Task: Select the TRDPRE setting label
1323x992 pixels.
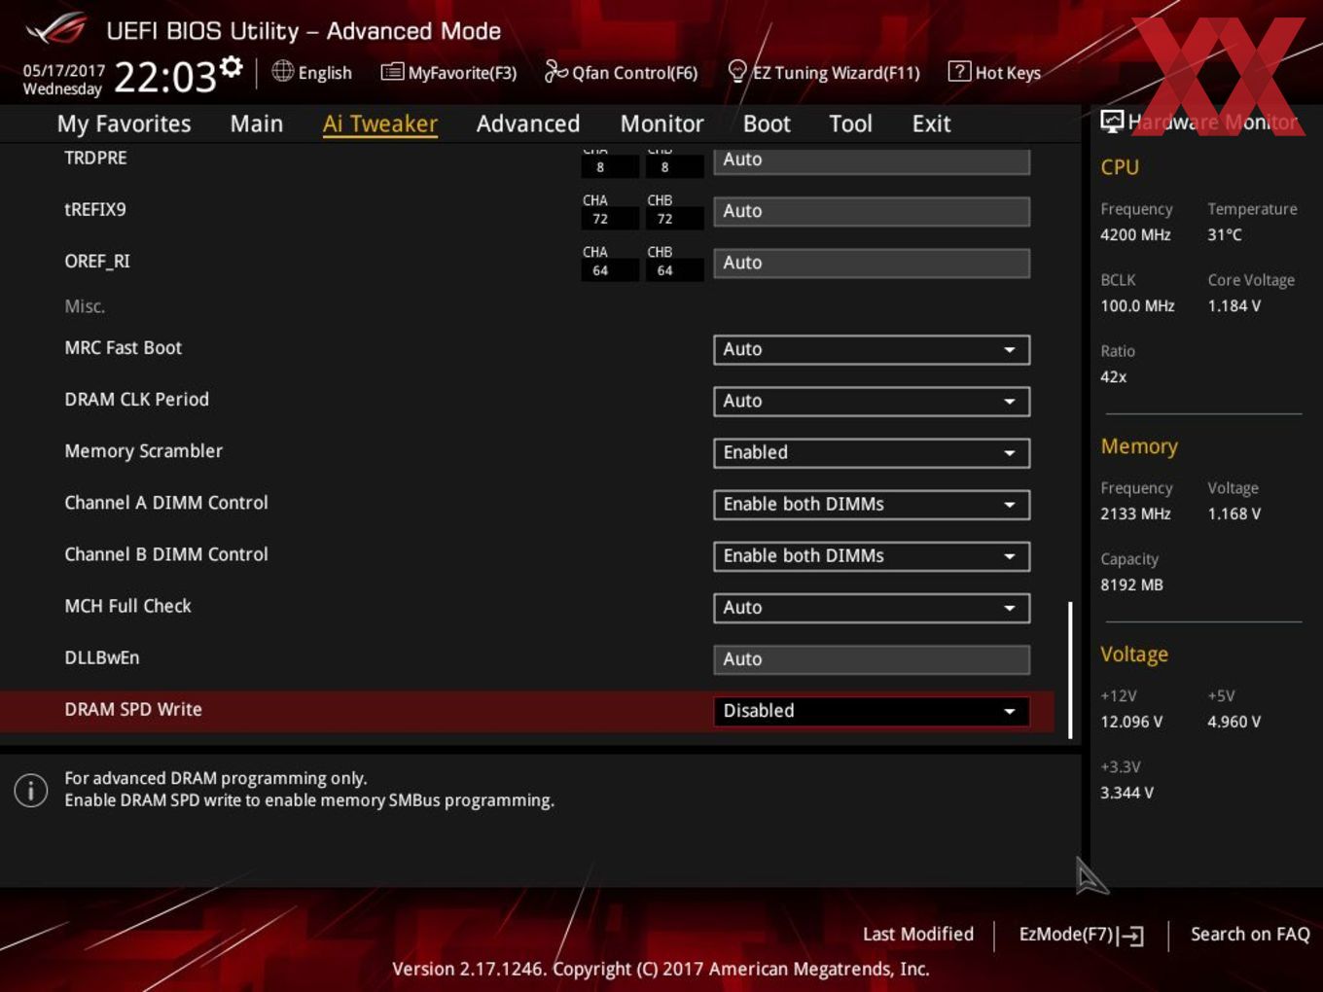Action: pyautogui.click(x=95, y=158)
